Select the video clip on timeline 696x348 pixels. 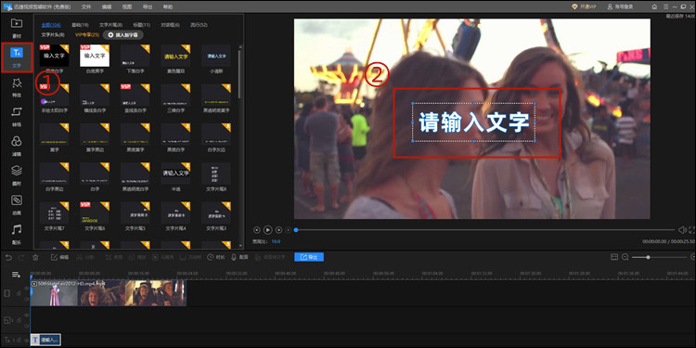click(109, 293)
